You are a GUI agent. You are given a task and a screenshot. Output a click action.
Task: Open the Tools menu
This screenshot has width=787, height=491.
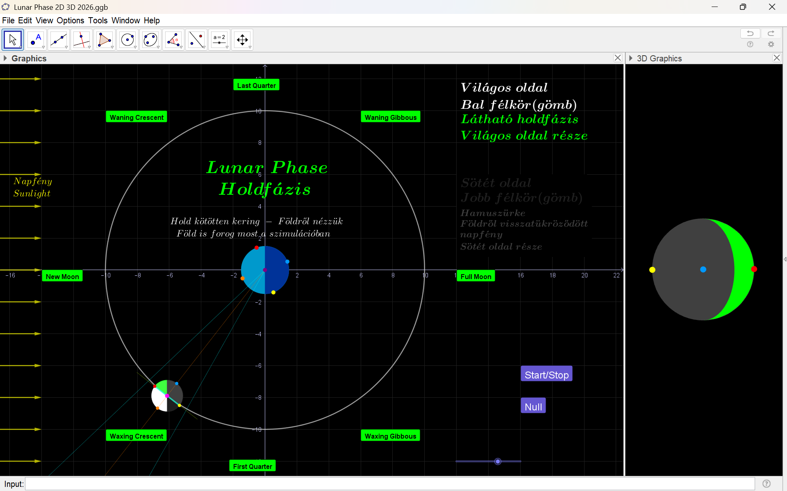(x=98, y=20)
